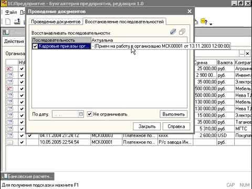Click second-column checkmark in 04.11.2004 row
The width and height of the screenshot is (252, 189).
coord(30,135)
